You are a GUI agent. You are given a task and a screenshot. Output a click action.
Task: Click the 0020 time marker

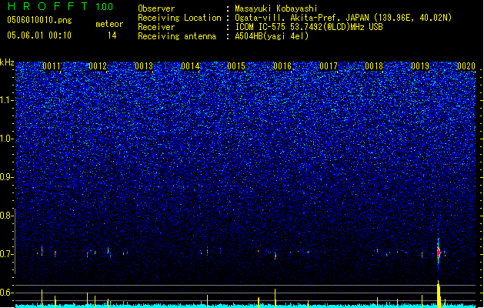[466, 66]
